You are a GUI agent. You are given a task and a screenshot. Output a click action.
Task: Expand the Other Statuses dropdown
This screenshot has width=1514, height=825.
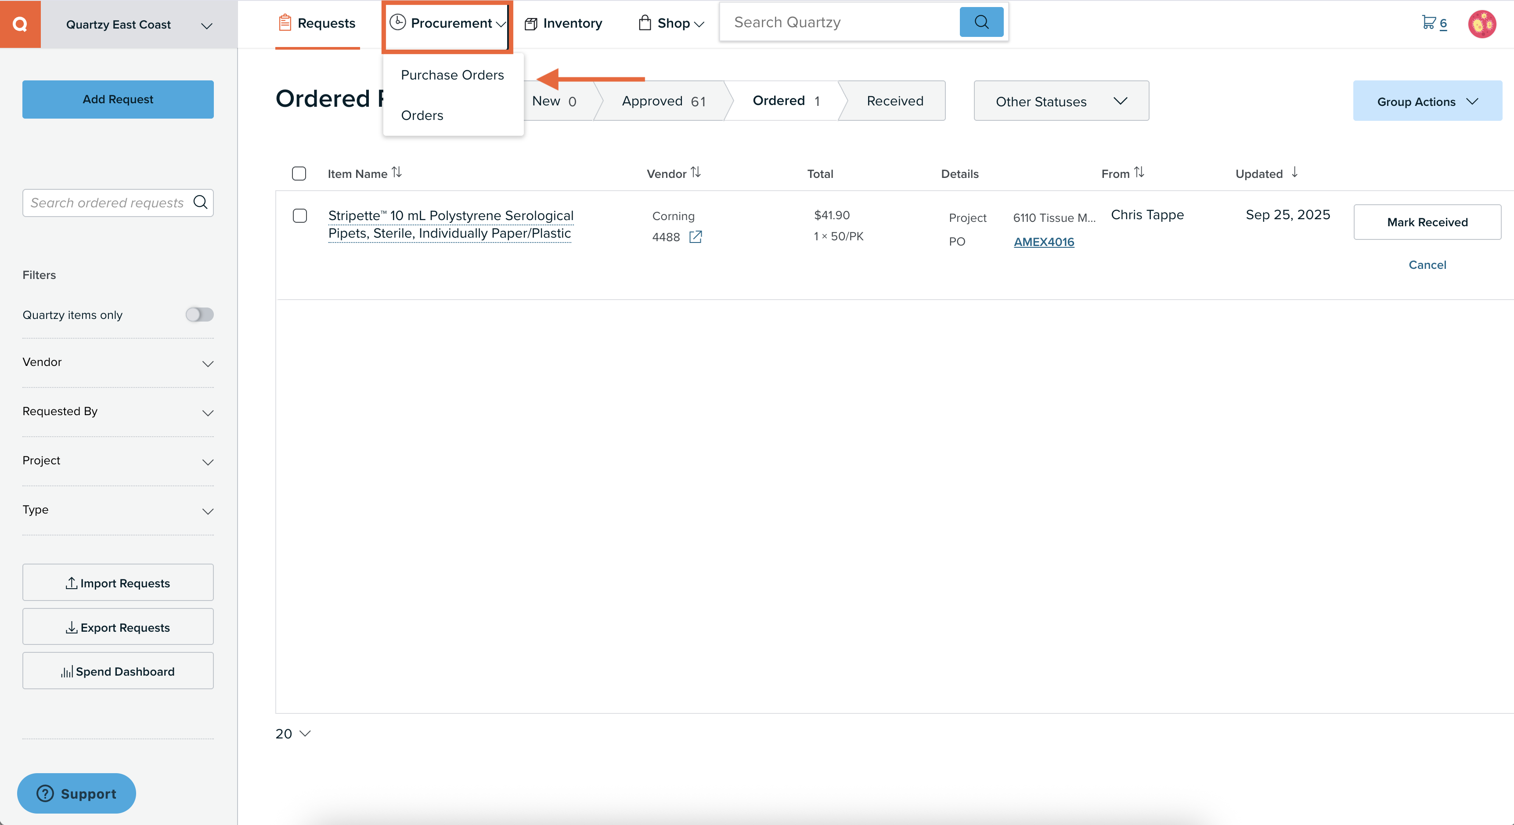[x=1061, y=101]
